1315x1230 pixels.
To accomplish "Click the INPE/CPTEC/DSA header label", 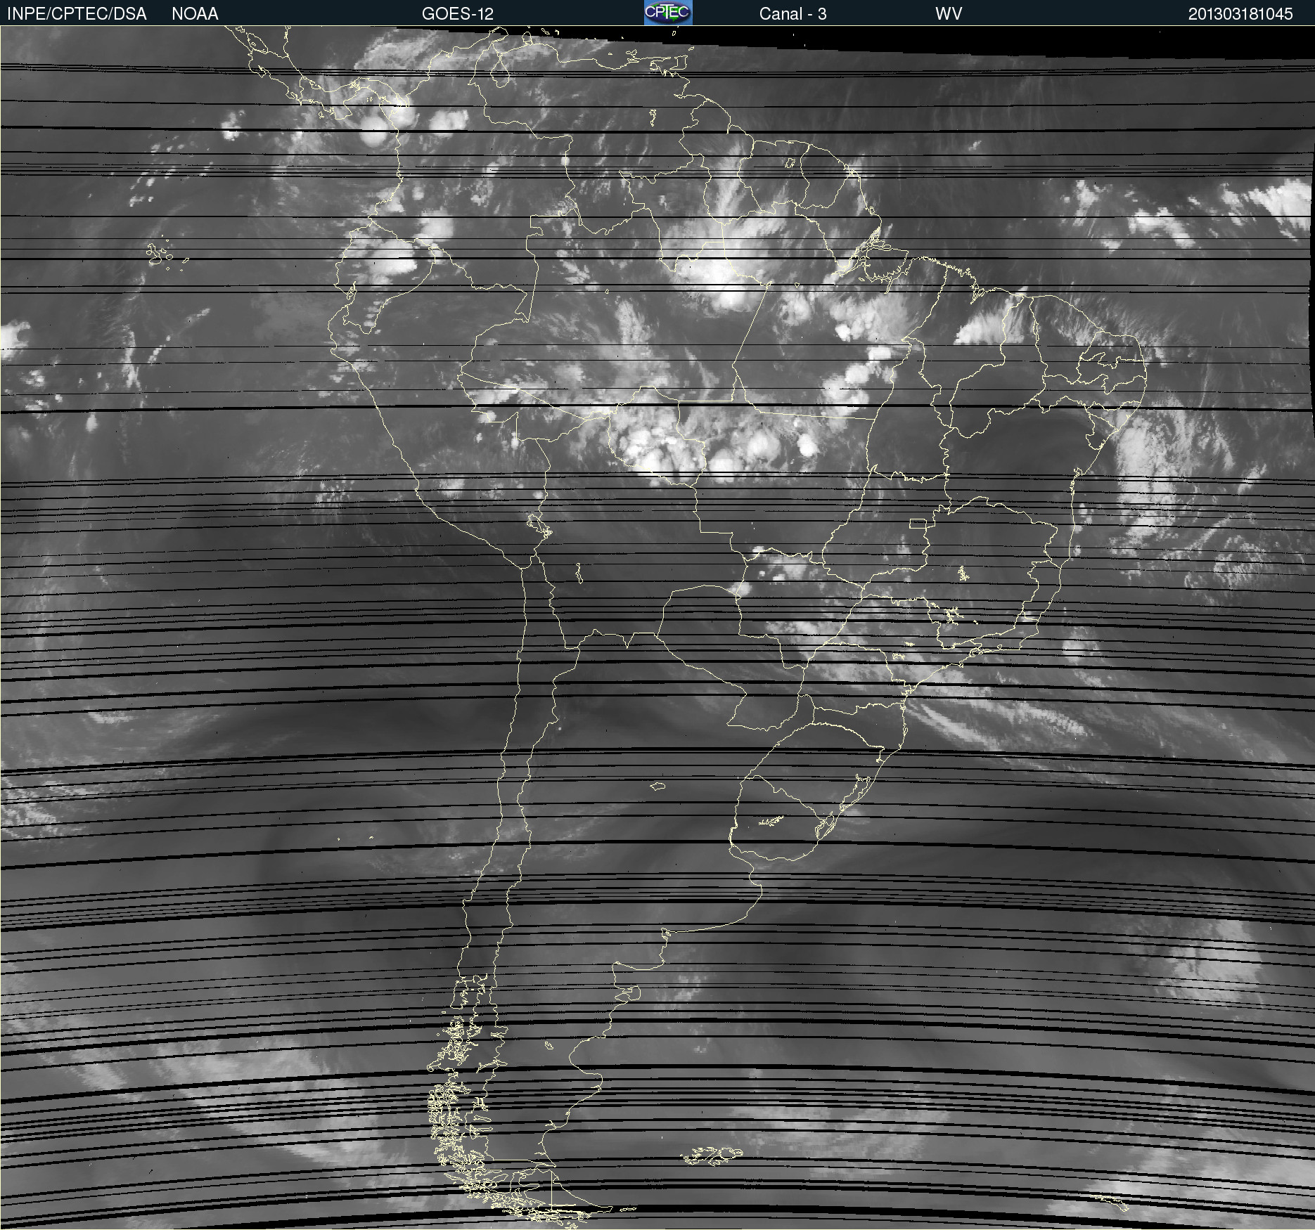I will coord(77,13).
